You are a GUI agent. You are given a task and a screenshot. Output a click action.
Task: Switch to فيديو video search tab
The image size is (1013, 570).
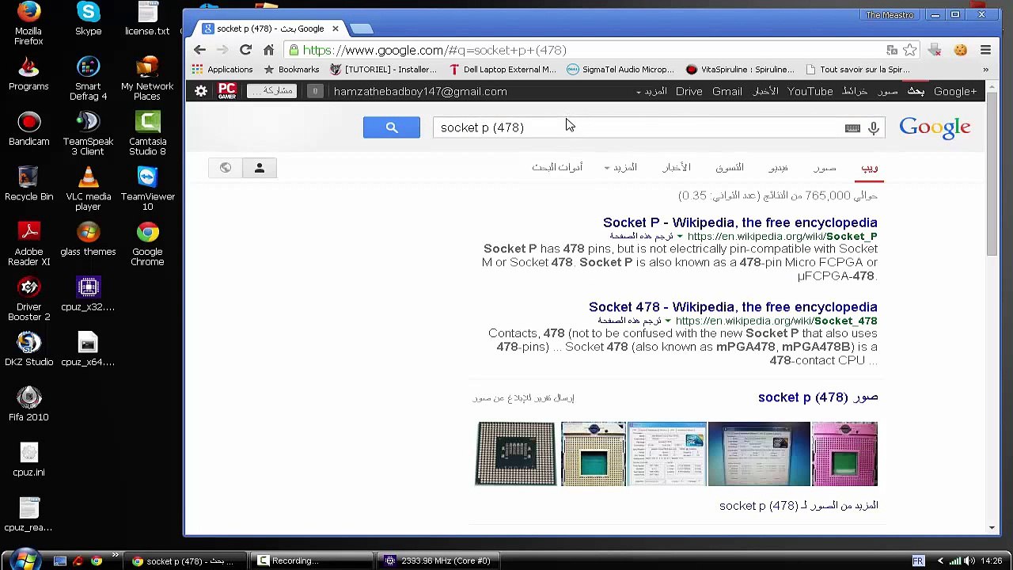778,168
